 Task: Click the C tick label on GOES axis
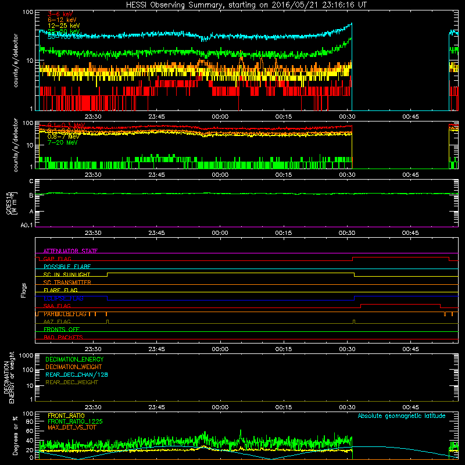coord(31,181)
